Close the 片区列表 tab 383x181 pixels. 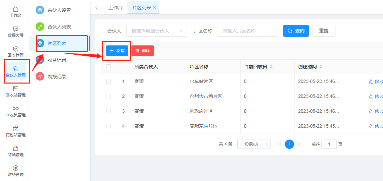[154, 8]
